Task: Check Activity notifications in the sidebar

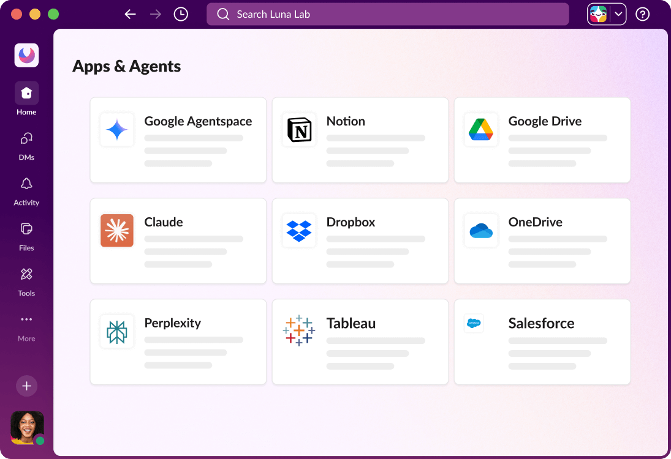Action: point(26,192)
